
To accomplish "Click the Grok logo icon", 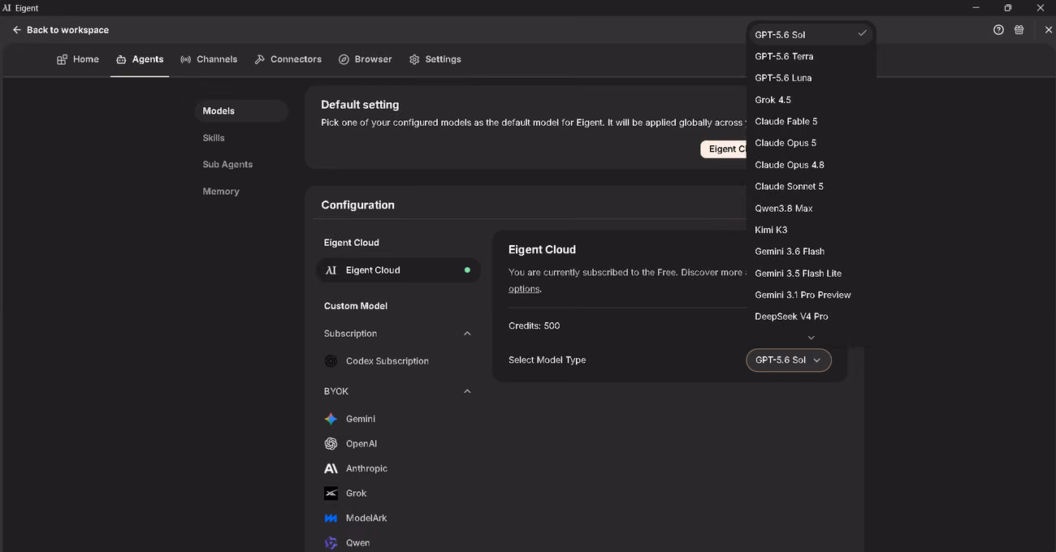I will coord(331,494).
